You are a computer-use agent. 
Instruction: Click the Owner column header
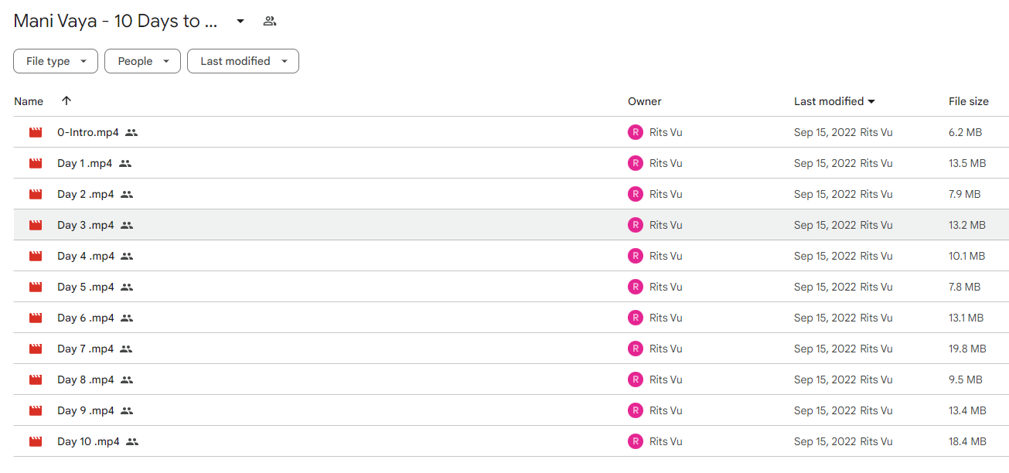pos(645,101)
